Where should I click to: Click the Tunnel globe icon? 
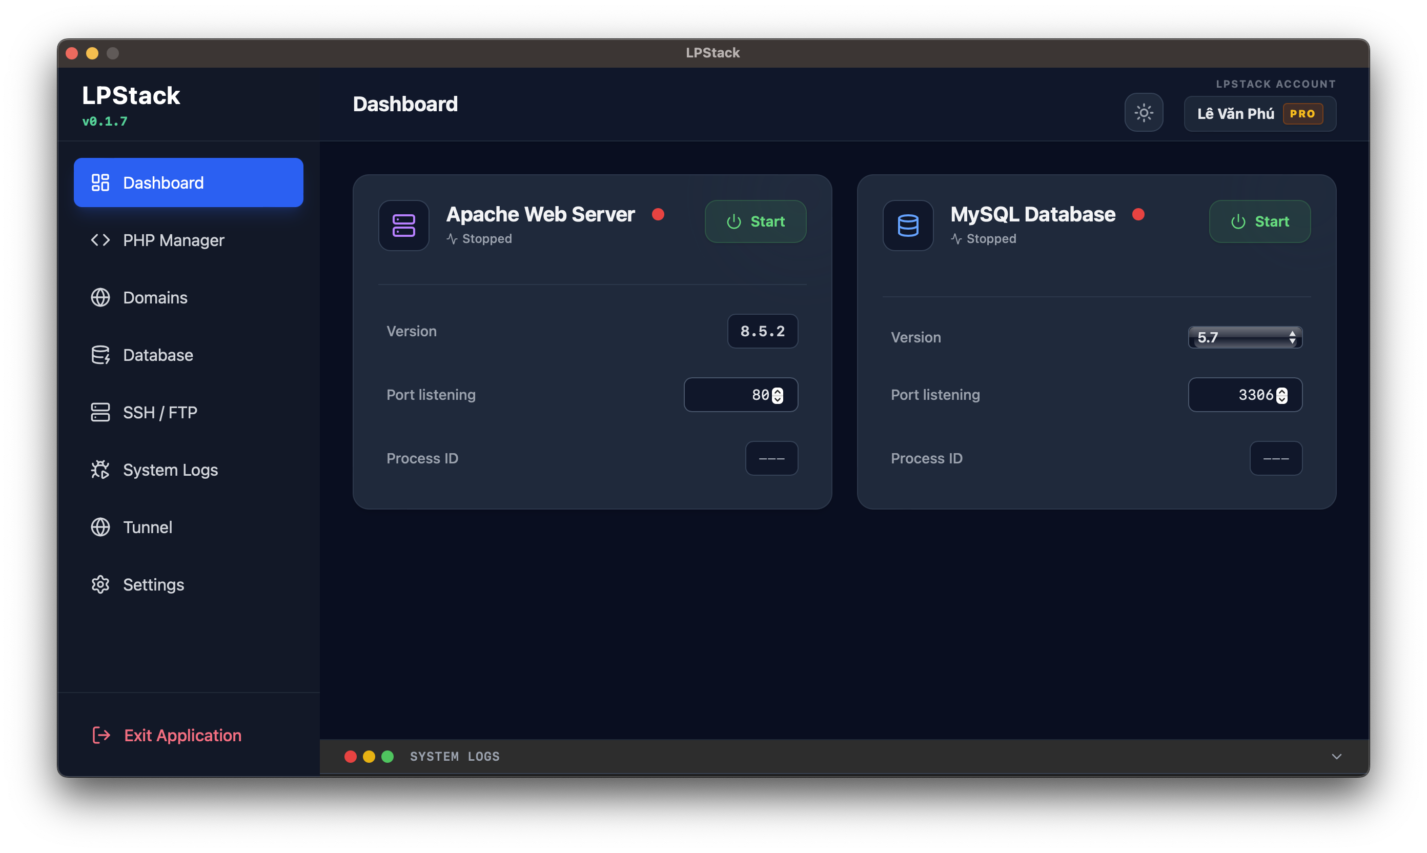click(100, 527)
